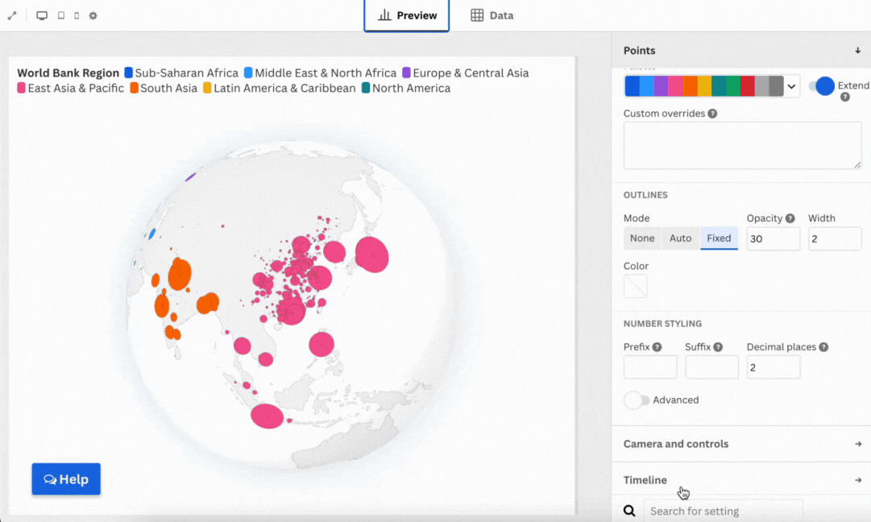Open the color palette dropdown
The height and width of the screenshot is (522, 871).
click(x=791, y=86)
